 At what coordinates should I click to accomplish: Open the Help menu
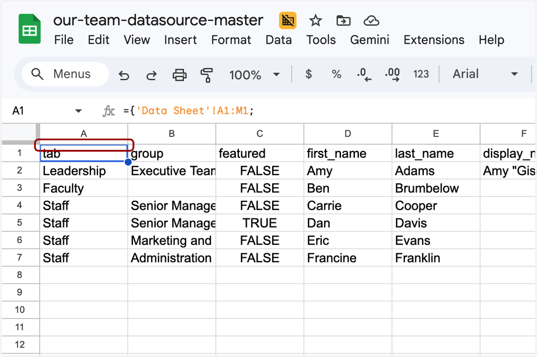(491, 40)
